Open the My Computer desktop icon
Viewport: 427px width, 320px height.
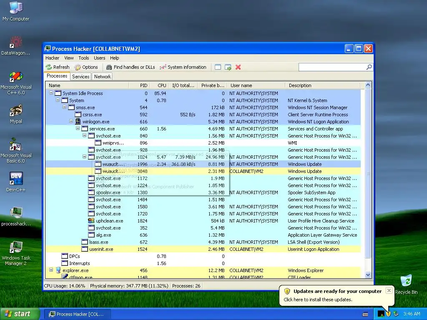16,11
